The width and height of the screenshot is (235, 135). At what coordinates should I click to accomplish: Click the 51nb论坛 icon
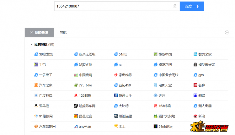pos(156,127)
